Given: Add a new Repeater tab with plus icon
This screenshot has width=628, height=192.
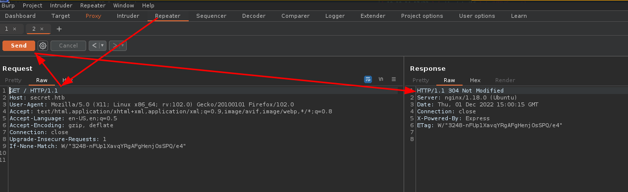Looking at the screenshot, I should (x=59, y=29).
